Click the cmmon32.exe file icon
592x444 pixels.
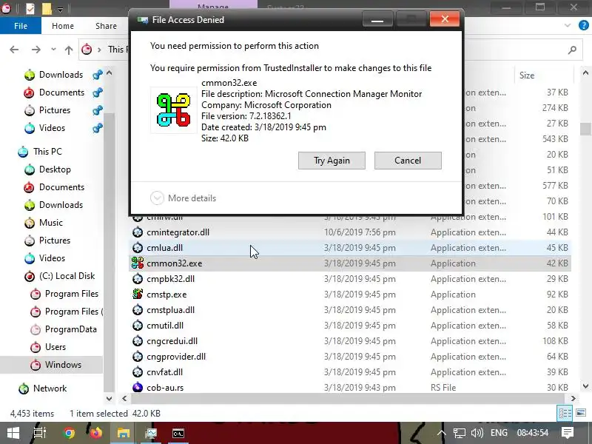point(138,263)
